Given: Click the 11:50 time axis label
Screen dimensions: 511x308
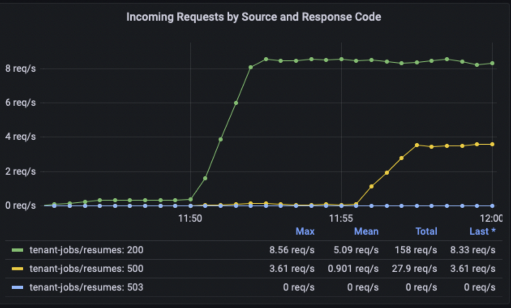Looking at the screenshot, I should tap(190, 219).
